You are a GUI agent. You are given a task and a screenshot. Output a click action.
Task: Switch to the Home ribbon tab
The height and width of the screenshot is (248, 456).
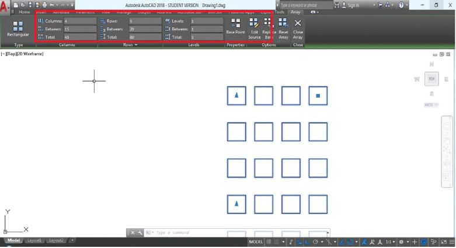point(23,12)
